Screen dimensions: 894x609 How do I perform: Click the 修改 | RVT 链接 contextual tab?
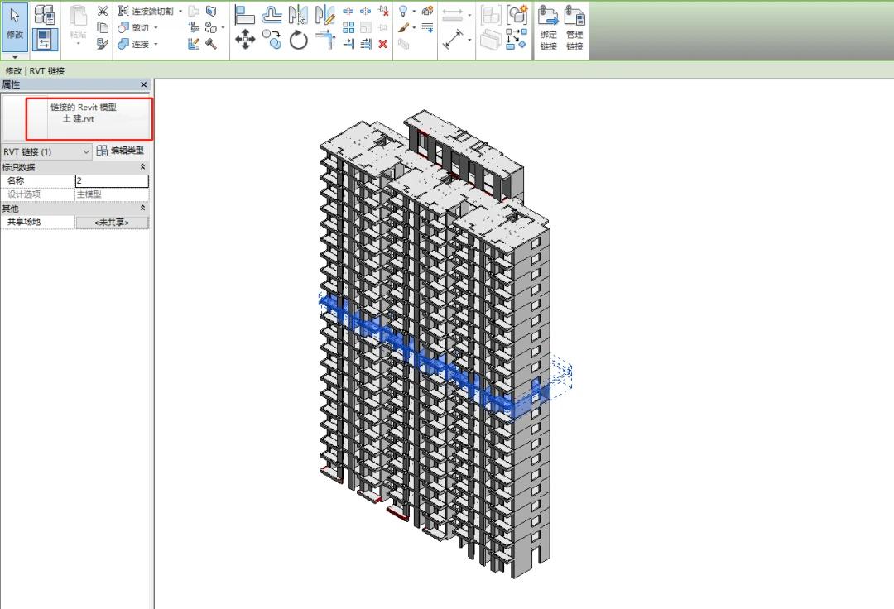point(35,71)
